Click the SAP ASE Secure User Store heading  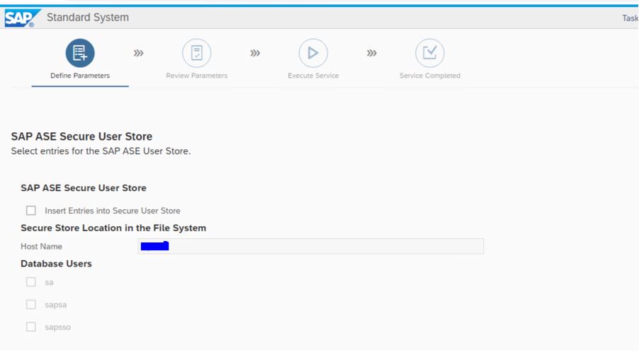(81, 136)
